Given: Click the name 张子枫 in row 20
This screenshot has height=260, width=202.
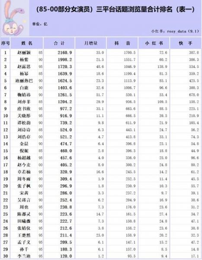Looking at the screenshot, I should pyautogui.click(x=24, y=186).
